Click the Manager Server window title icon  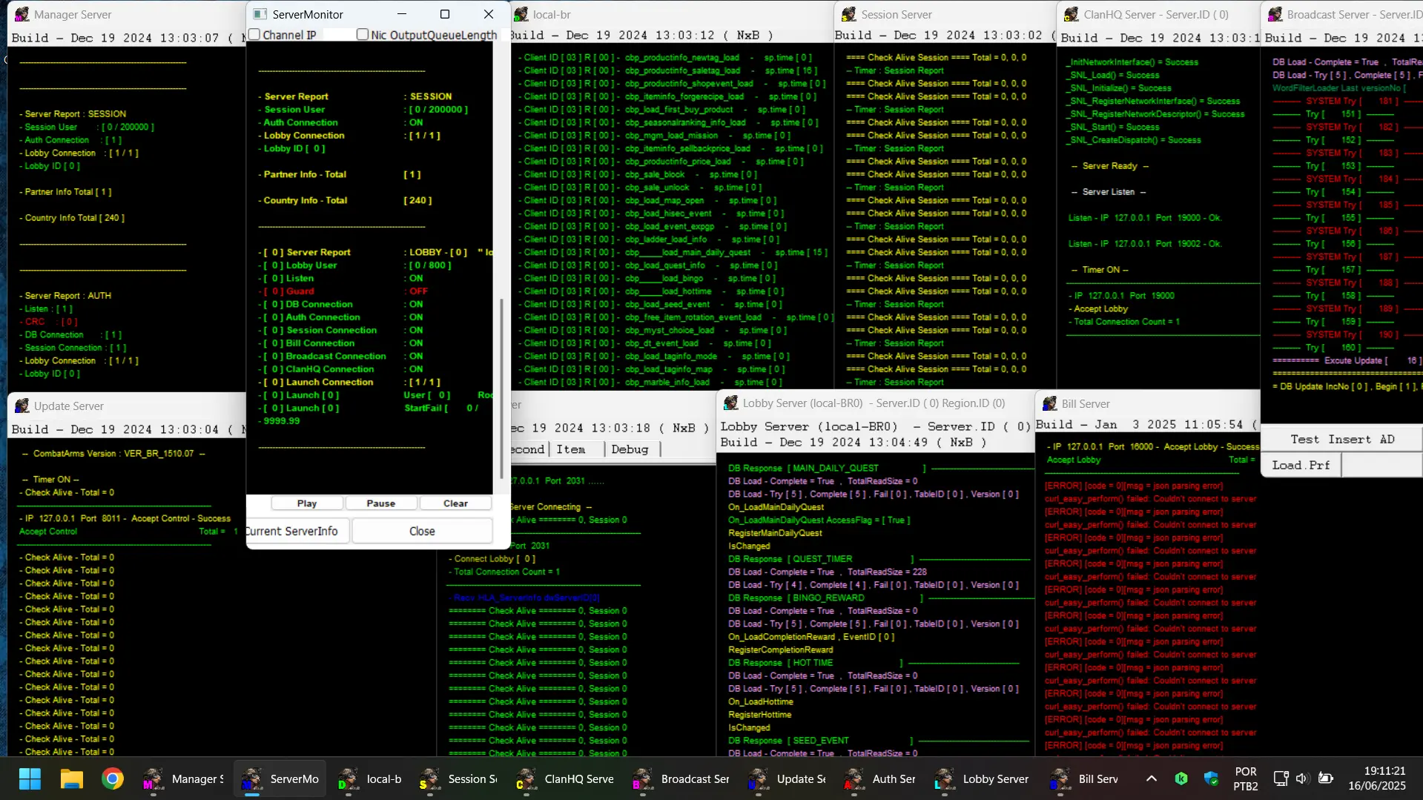coord(22,14)
